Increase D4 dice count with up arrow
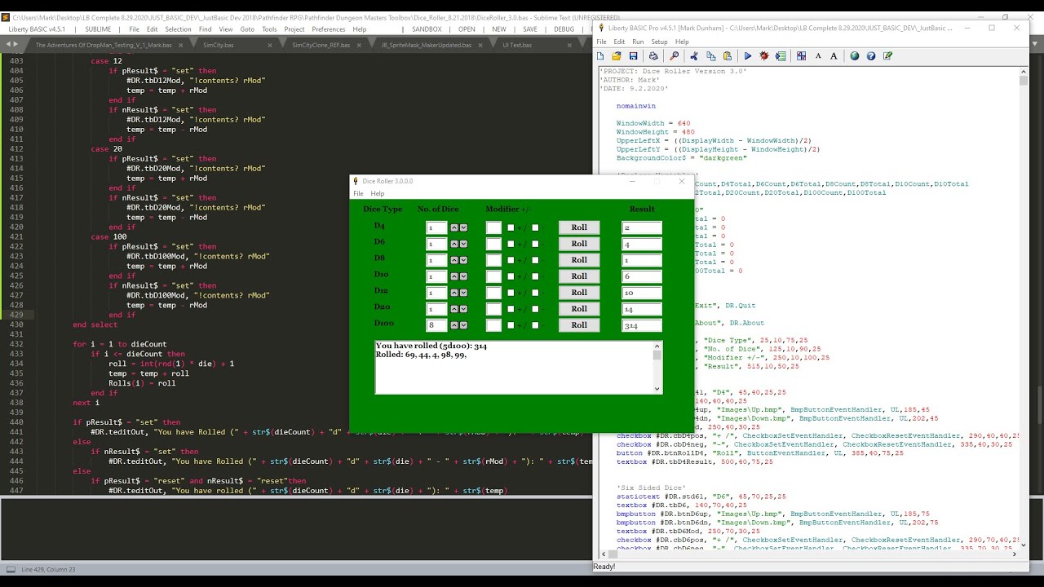This screenshot has width=1044, height=587. tap(454, 228)
